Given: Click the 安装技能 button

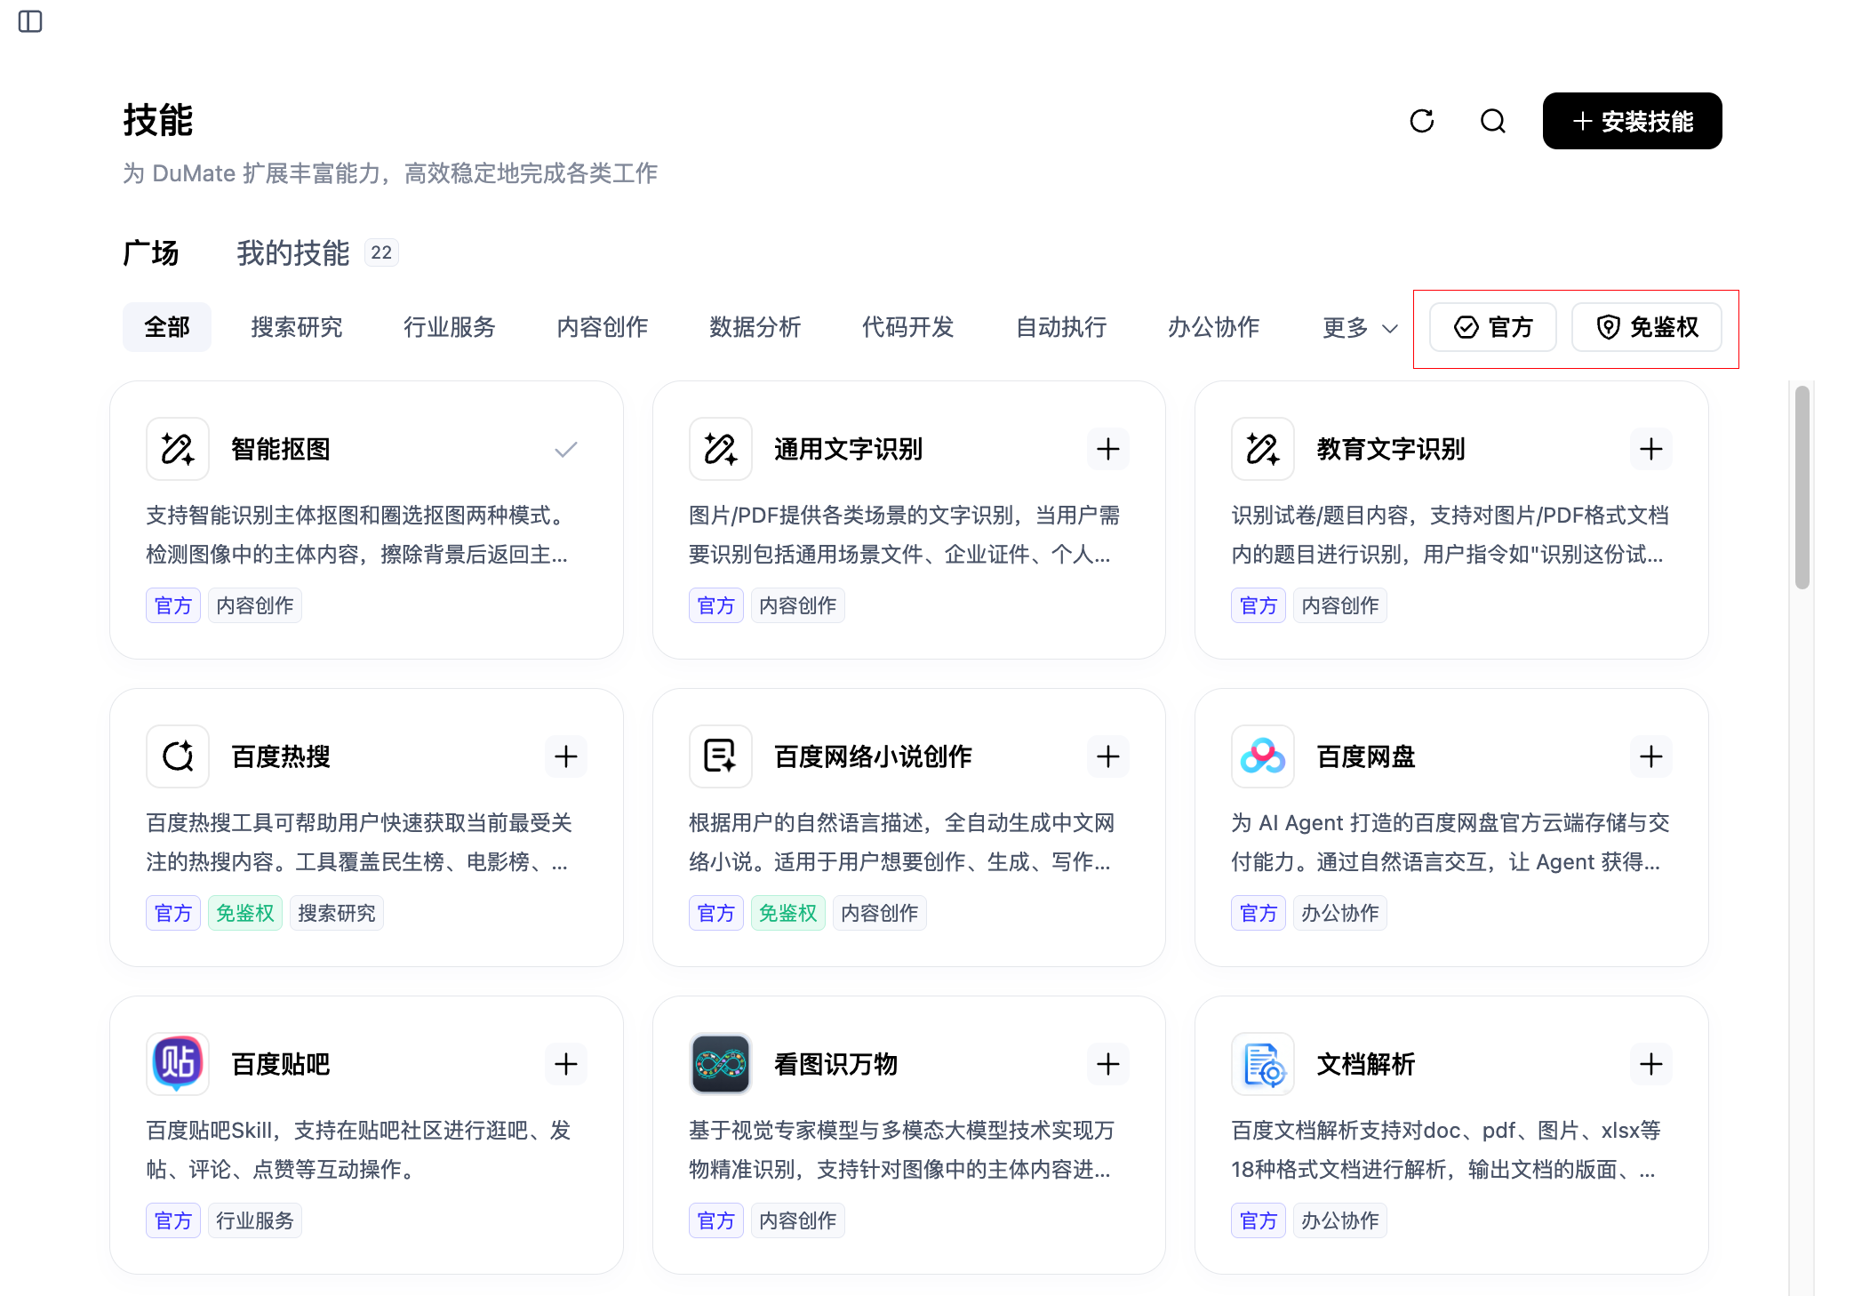Looking at the screenshot, I should click(x=1632, y=121).
